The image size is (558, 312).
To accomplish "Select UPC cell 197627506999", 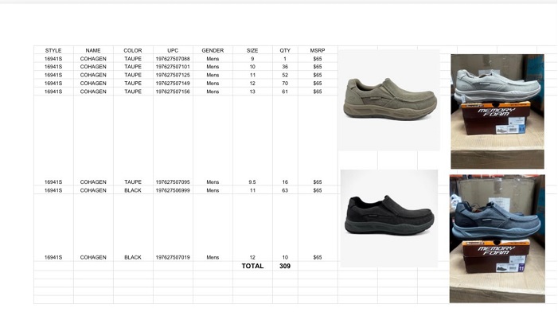I will pyautogui.click(x=173, y=190).
